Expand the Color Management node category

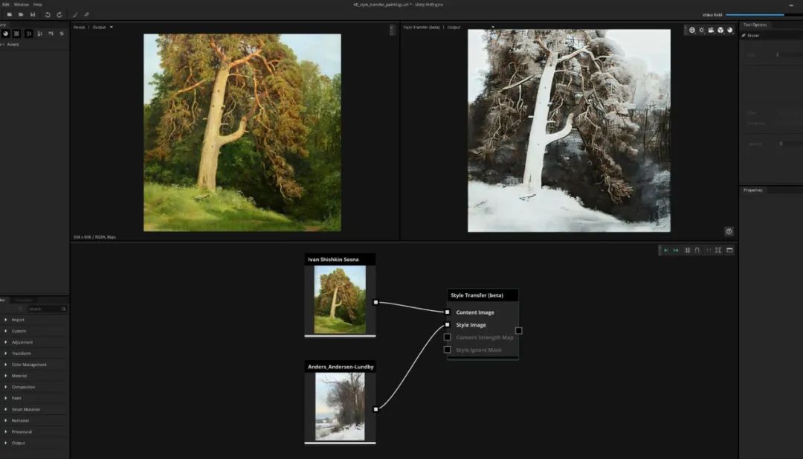(28, 365)
